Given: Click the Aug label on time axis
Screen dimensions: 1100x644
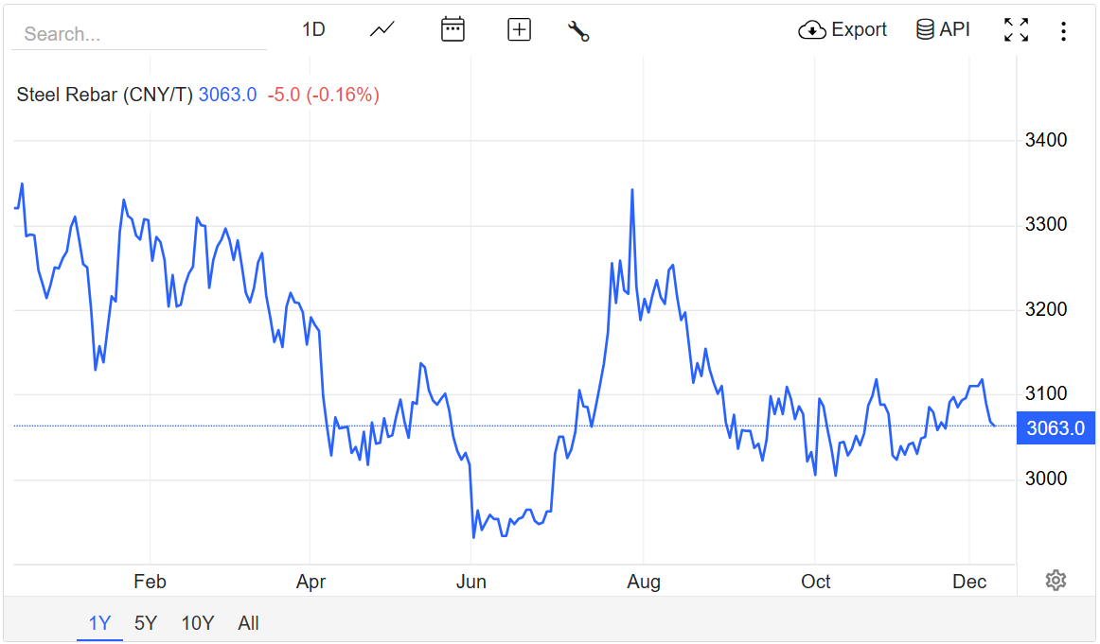Looking at the screenshot, I should (644, 582).
